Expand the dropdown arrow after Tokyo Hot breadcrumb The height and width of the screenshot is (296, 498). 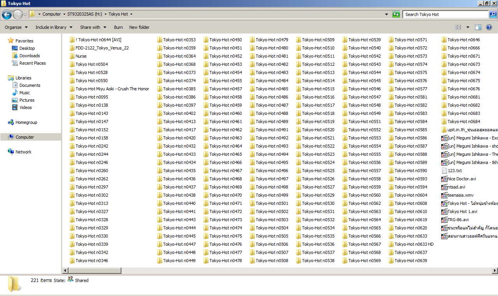pyautogui.click(x=131, y=14)
